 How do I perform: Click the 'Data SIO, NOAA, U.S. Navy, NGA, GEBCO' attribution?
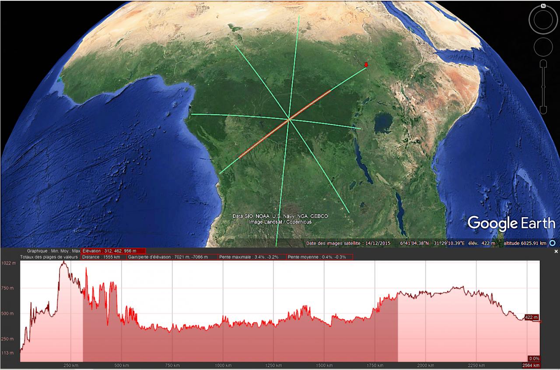(280, 216)
